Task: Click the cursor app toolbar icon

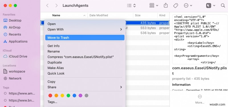Action: [209, 6]
